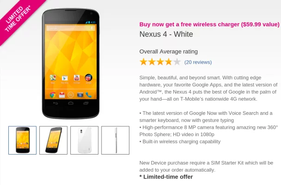Viewport: 281px width, 185px height.
Task: Click the blue Phone dialer icon
Action: 89,95
